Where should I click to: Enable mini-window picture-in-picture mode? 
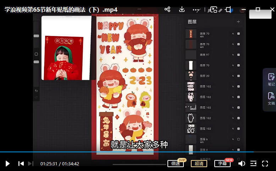click(x=213, y=10)
